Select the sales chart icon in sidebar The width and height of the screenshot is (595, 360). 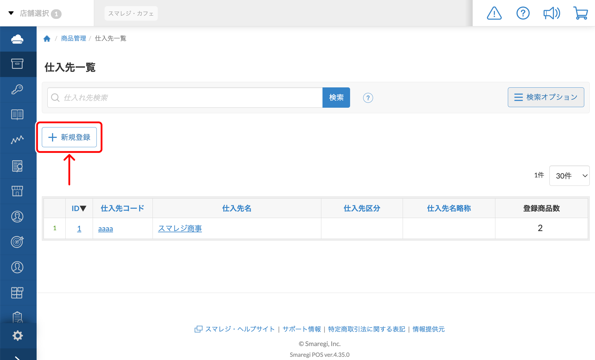click(x=18, y=140)
